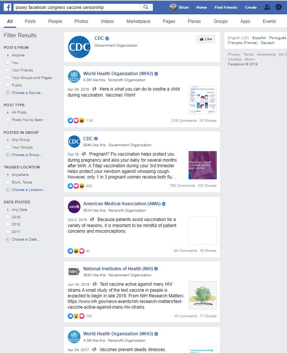287x353 pixels.
Task: Click into the Facebook search field
Action: 77,7
